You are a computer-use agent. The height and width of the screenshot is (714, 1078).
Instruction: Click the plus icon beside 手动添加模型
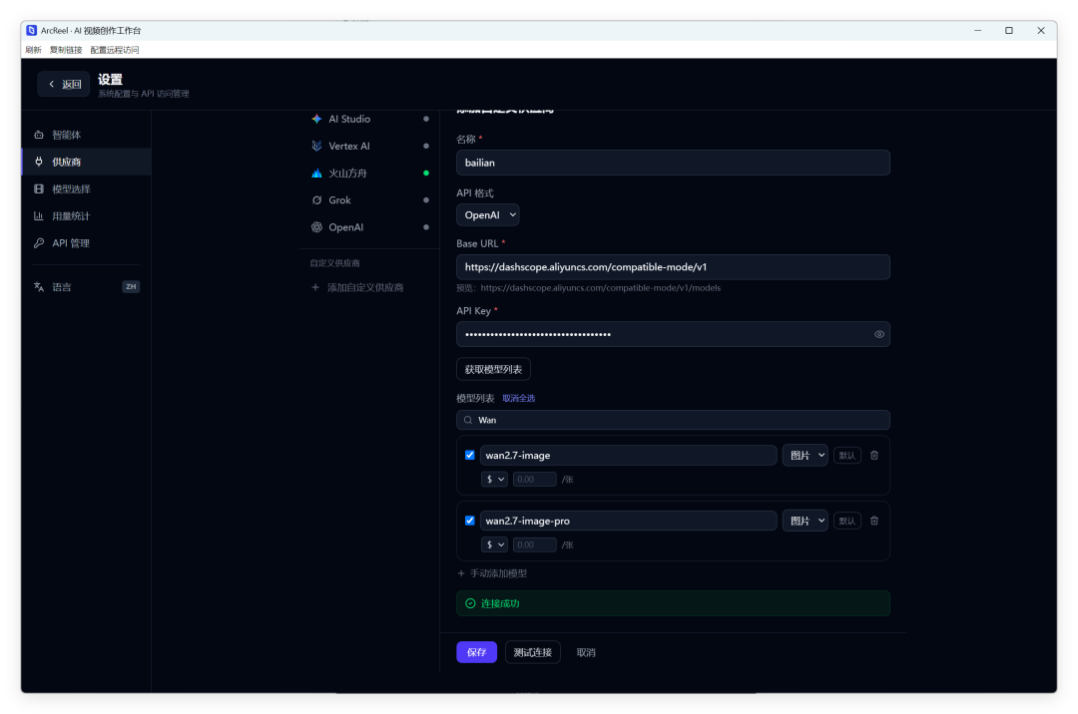[461, 573]
